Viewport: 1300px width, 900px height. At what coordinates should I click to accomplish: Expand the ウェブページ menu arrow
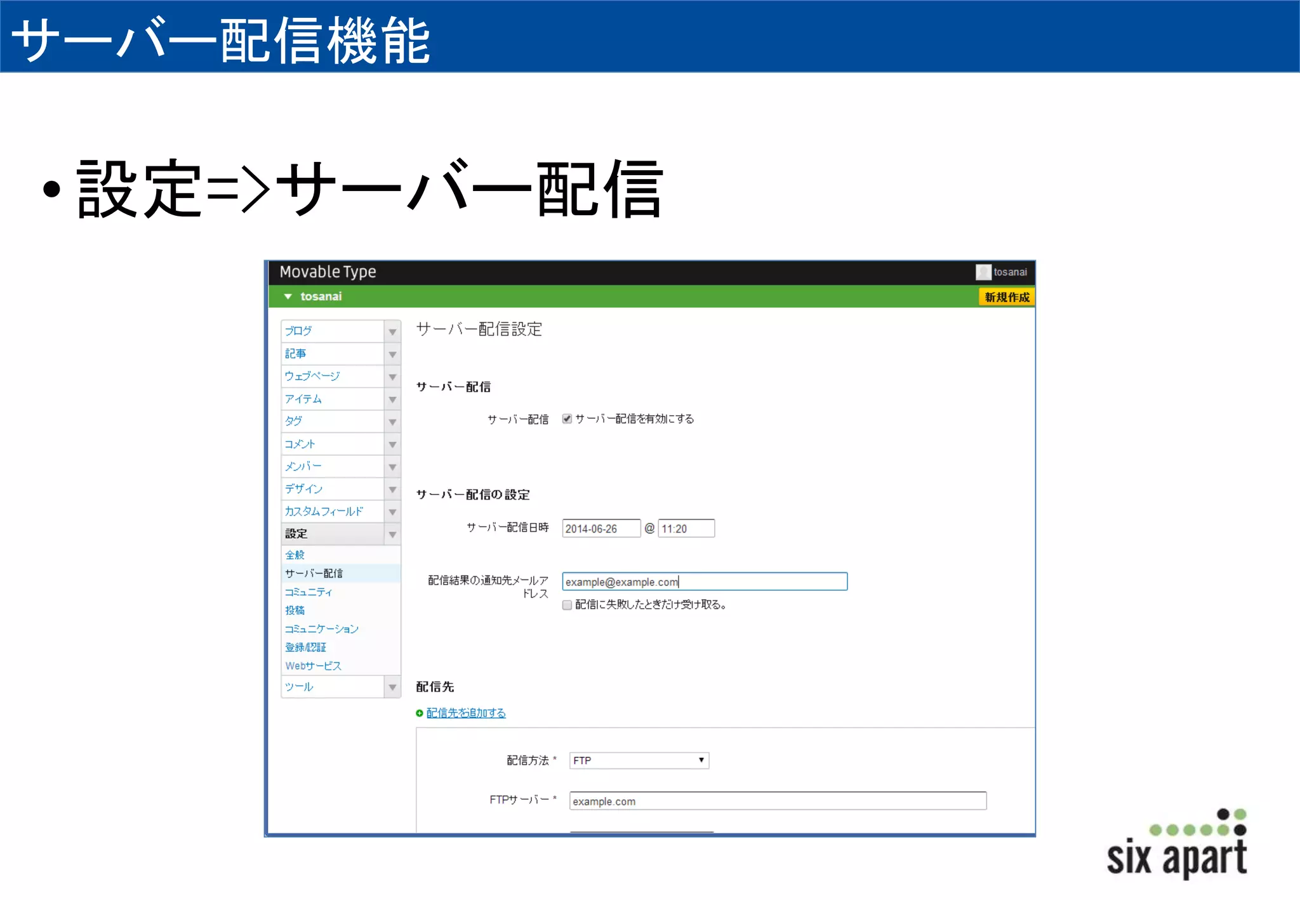coord(392,377)
